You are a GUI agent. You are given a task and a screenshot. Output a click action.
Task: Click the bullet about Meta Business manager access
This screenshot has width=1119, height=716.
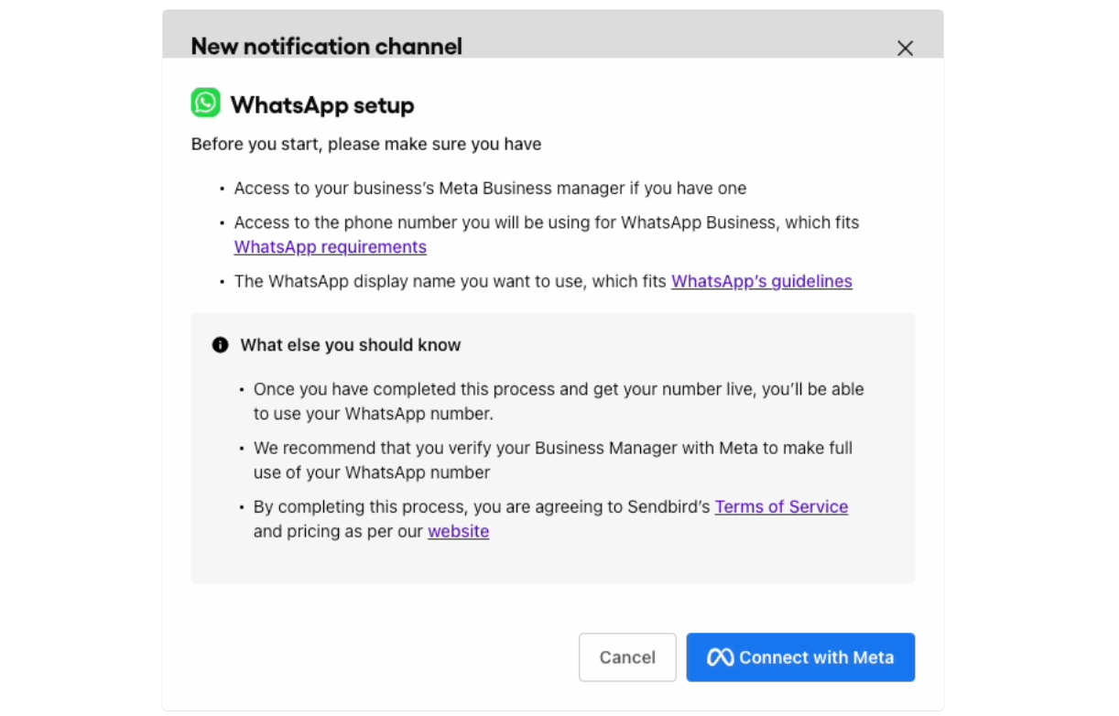(490, 188)
